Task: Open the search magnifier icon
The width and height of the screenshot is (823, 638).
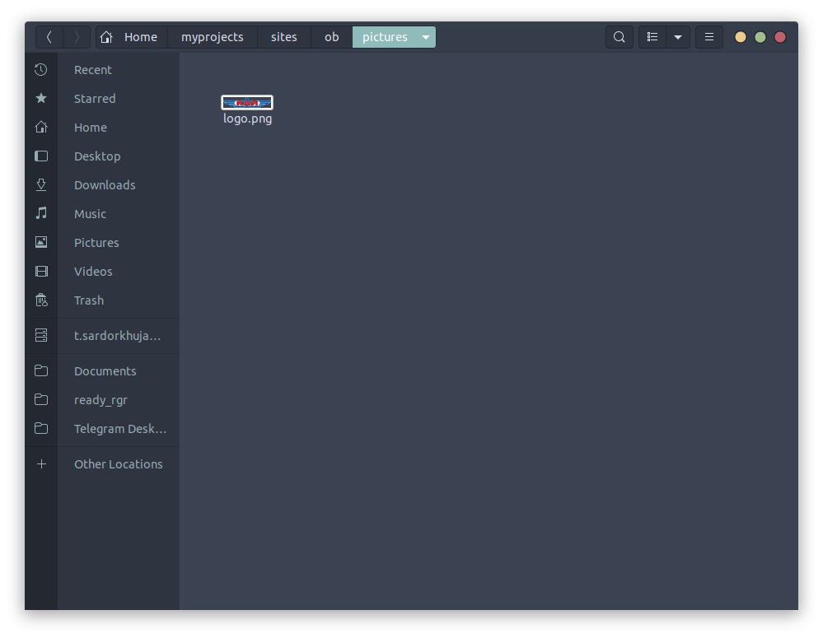Action: click(x=620, y=37)
